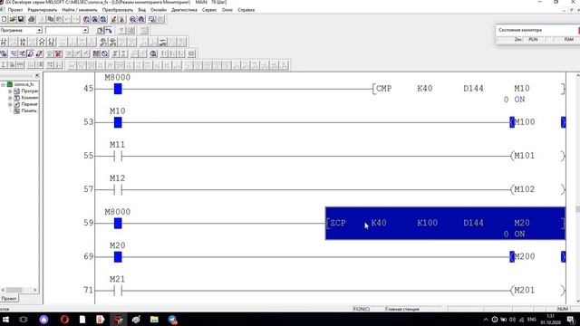Open Opera browser from the taskbar
The height and width of the screenshot is (326, 580).
(x=64, y=320)
